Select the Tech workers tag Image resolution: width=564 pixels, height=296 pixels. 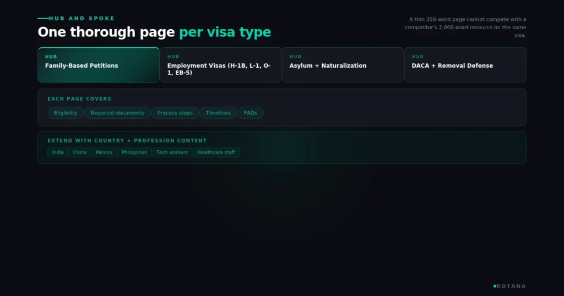[172, 152]
